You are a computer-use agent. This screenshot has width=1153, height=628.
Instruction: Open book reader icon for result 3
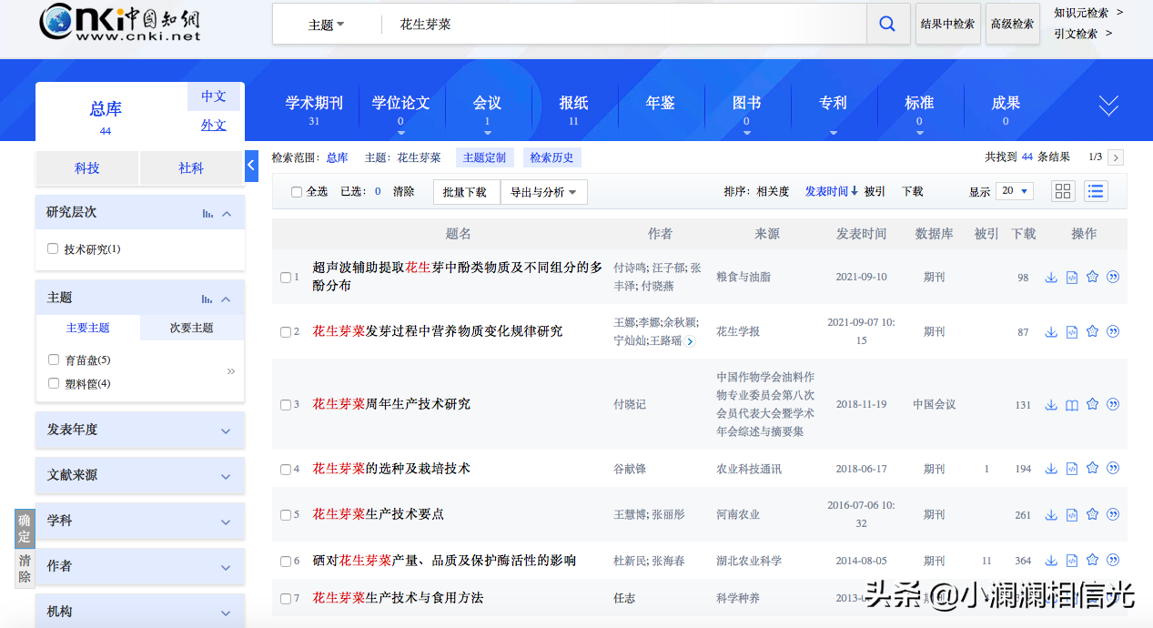[x=1072, y=405]
